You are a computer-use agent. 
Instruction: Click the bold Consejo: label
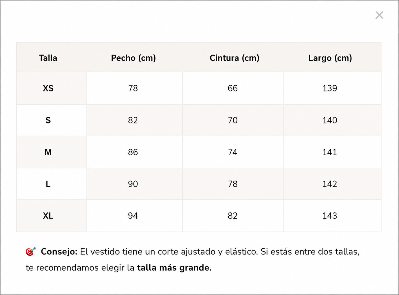59,252
